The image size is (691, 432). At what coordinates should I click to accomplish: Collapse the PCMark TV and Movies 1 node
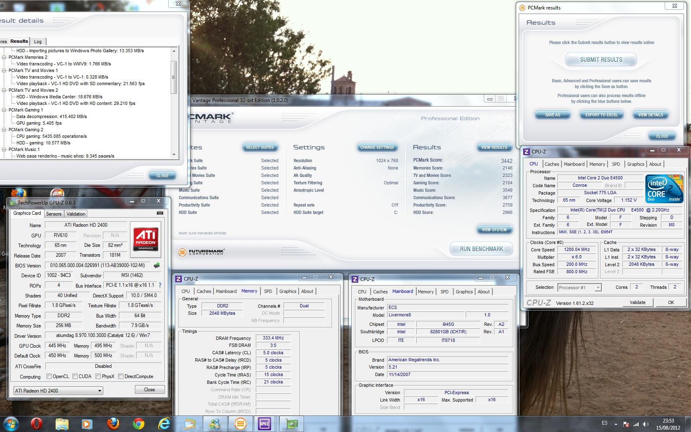pos(4,70)
